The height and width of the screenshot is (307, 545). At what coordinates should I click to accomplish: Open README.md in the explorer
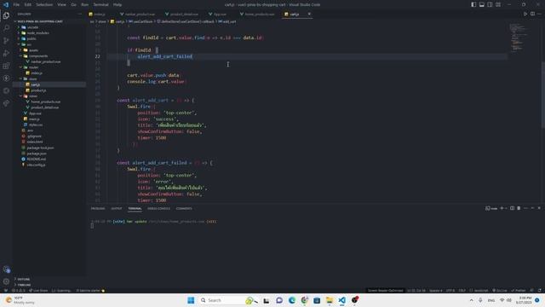(x=36, y=159)
